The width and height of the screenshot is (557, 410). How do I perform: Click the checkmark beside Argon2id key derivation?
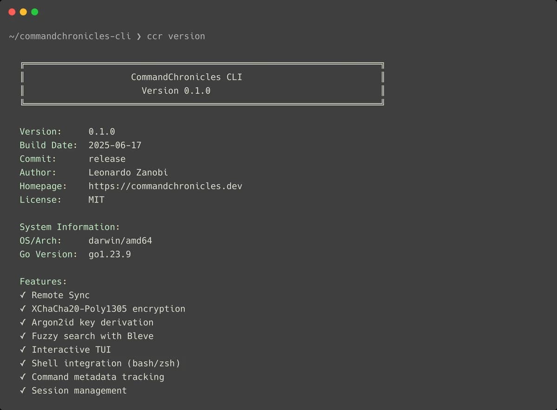23,322
